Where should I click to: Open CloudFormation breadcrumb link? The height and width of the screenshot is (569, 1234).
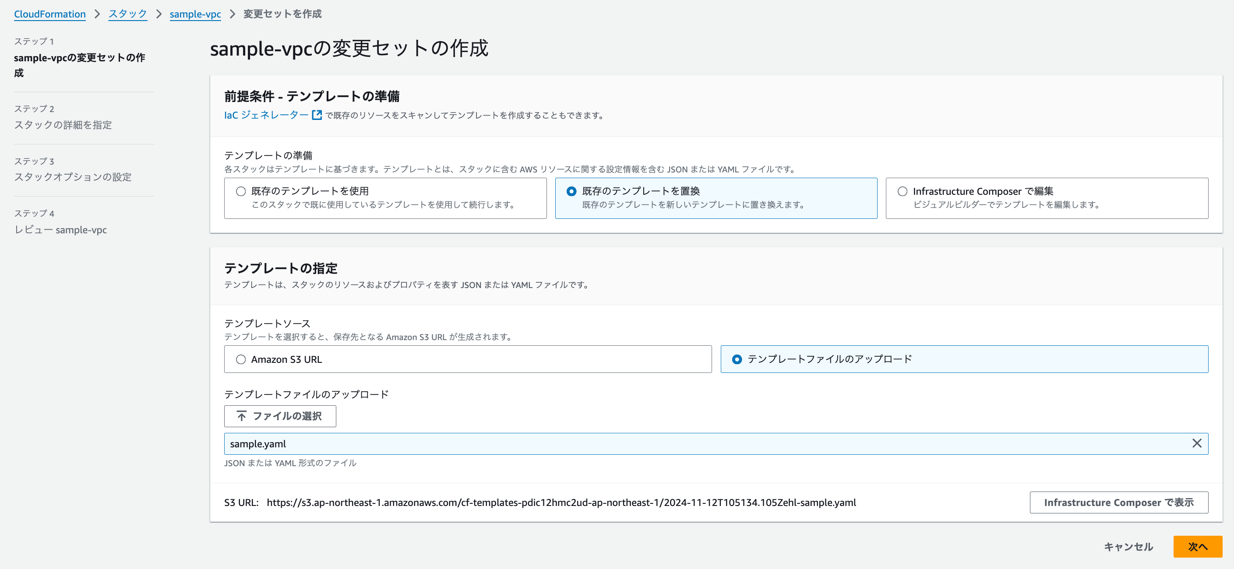pos(50,14)
